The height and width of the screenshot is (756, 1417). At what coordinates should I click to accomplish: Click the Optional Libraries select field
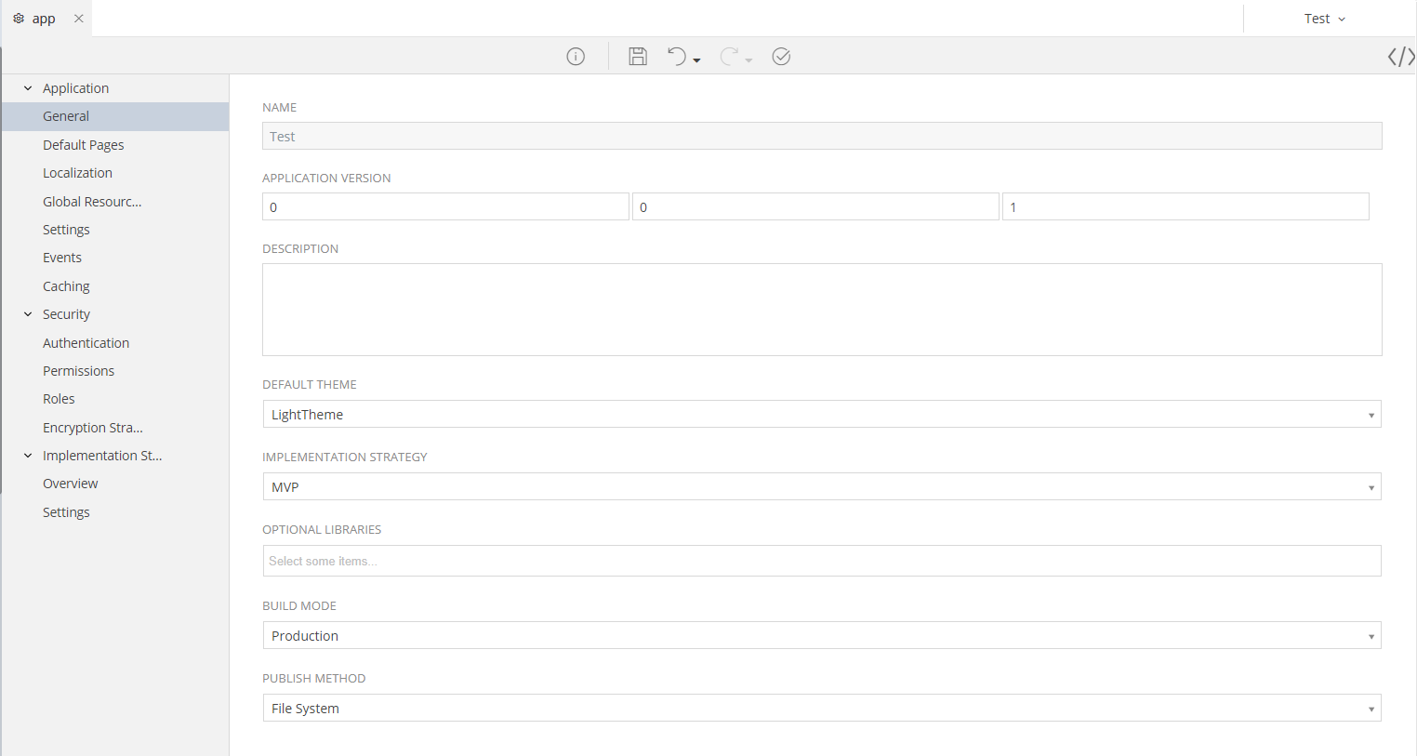click(821, 561)
